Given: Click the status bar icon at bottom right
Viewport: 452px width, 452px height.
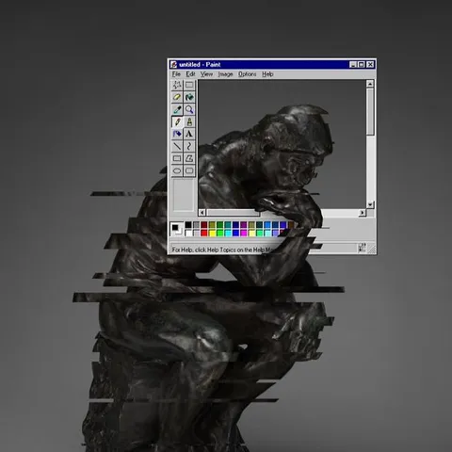Looking at the screenshot, I should pyautogui.click(x=362, y=248).
